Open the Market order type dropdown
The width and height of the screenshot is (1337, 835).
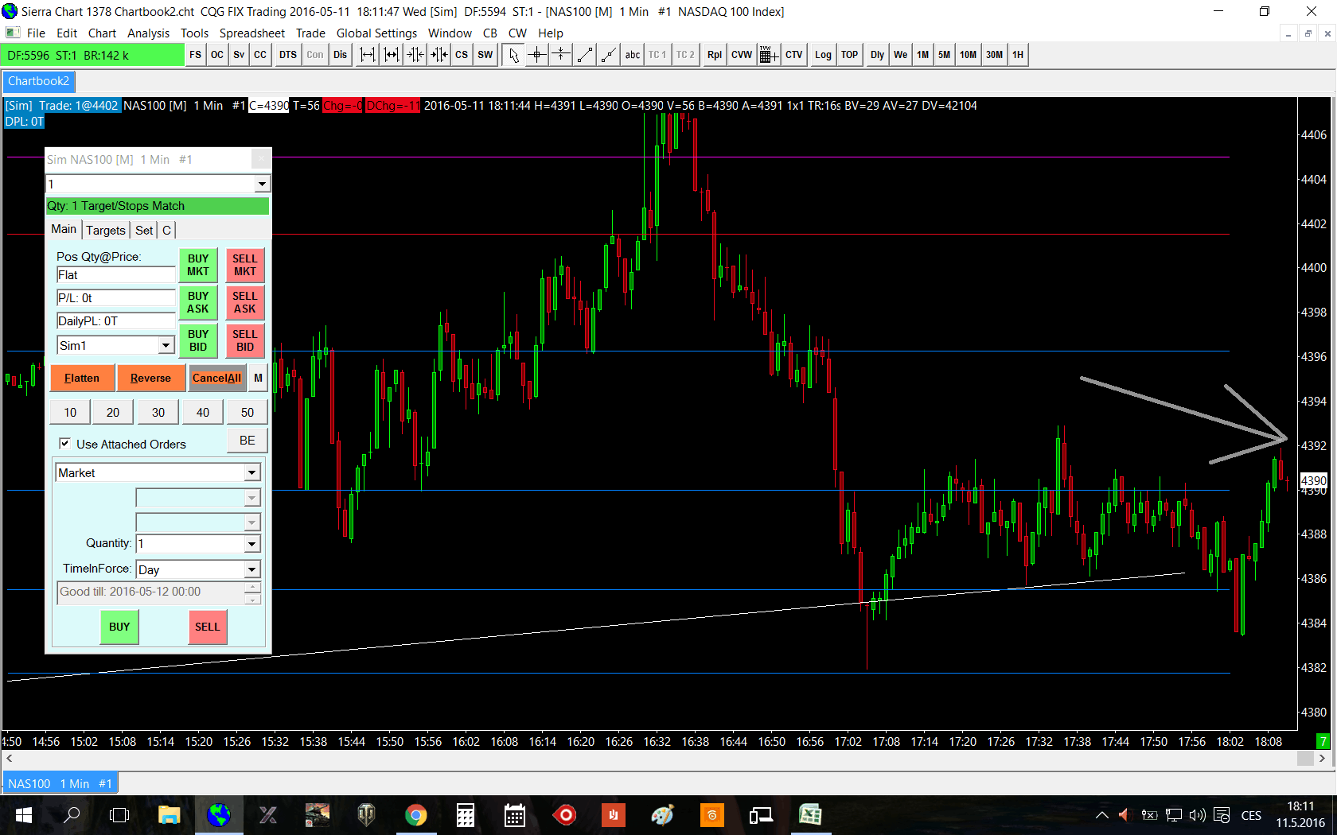pos(251,473)
